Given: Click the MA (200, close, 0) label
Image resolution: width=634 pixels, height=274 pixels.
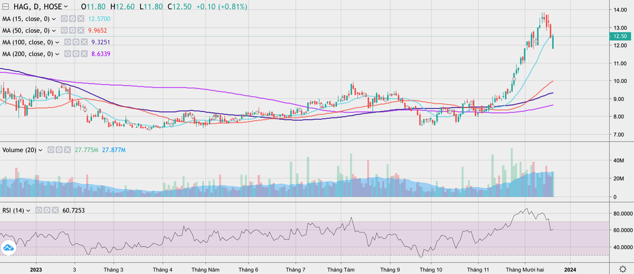Looking at the screenshot, I should pyautogui.click(x=27, y=53).
